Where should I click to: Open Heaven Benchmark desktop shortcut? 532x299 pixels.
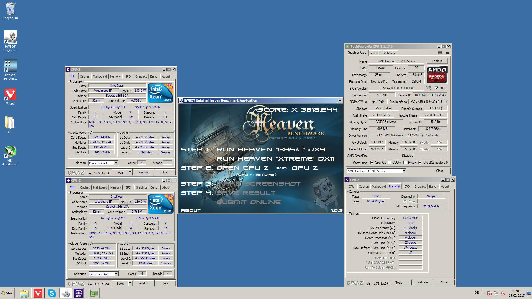(10, 70)
